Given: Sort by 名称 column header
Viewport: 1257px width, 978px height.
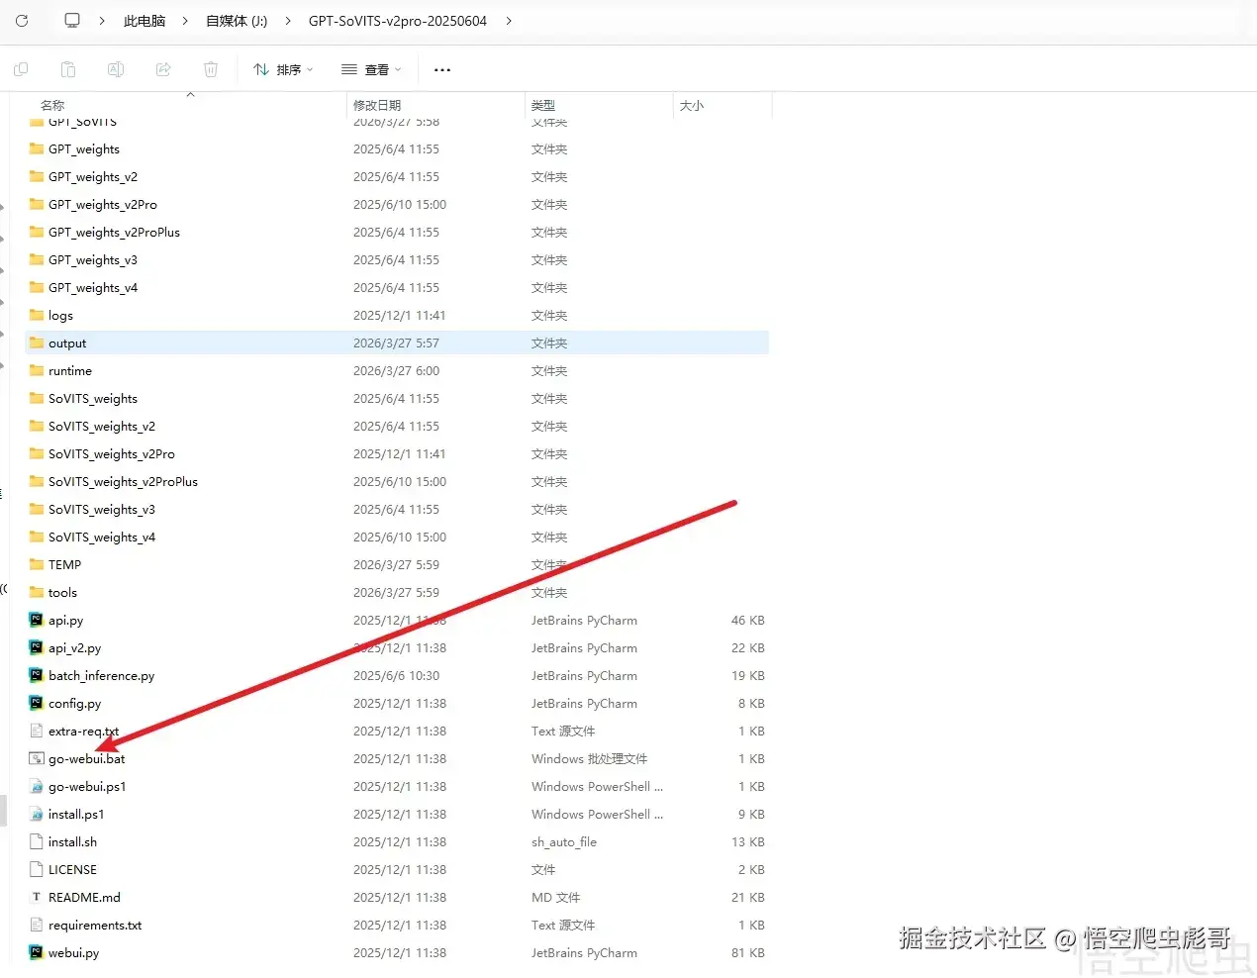Looking at the screenshot, I should click(52, 105).
